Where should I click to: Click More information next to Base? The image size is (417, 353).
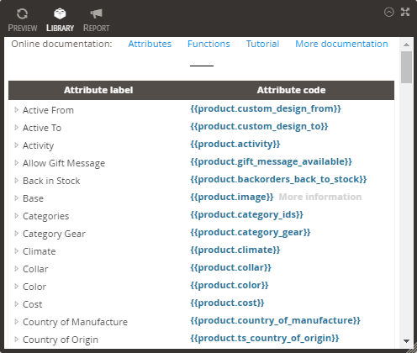tap(320, 197)
